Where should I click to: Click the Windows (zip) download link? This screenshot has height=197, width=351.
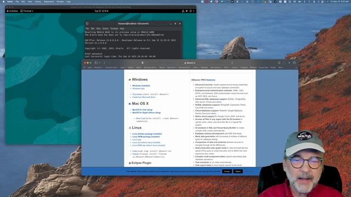pyautogui.click(x=138, y=89)
